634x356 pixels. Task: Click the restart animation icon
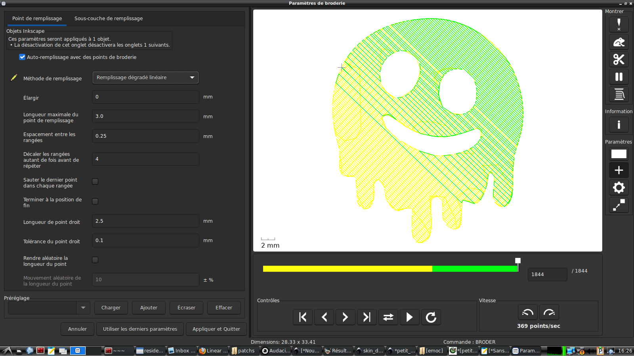click(x=431, y=317)
